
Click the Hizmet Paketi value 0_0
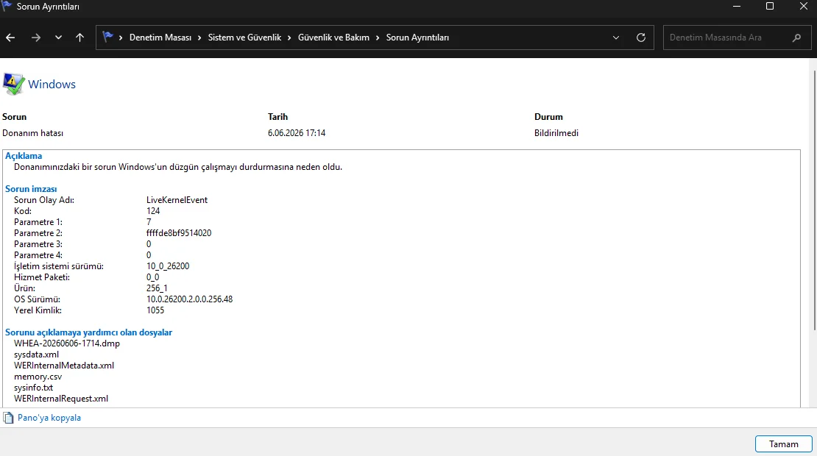pos(152,277)
